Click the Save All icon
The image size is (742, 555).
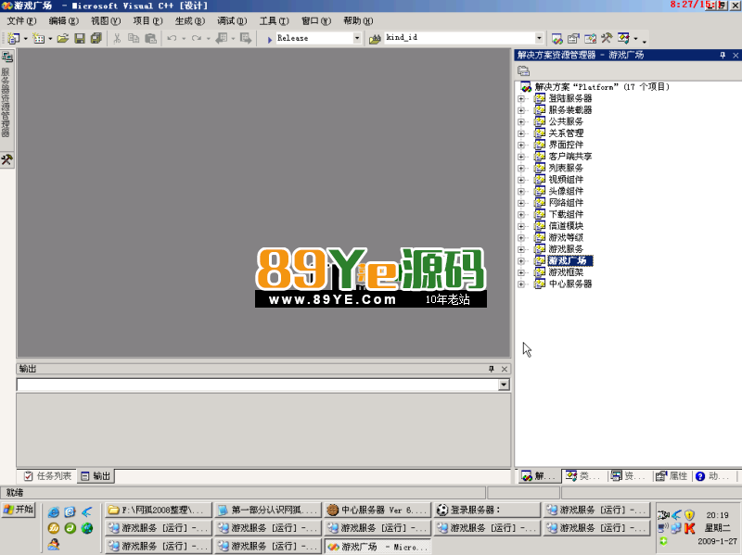click(96, 38)
